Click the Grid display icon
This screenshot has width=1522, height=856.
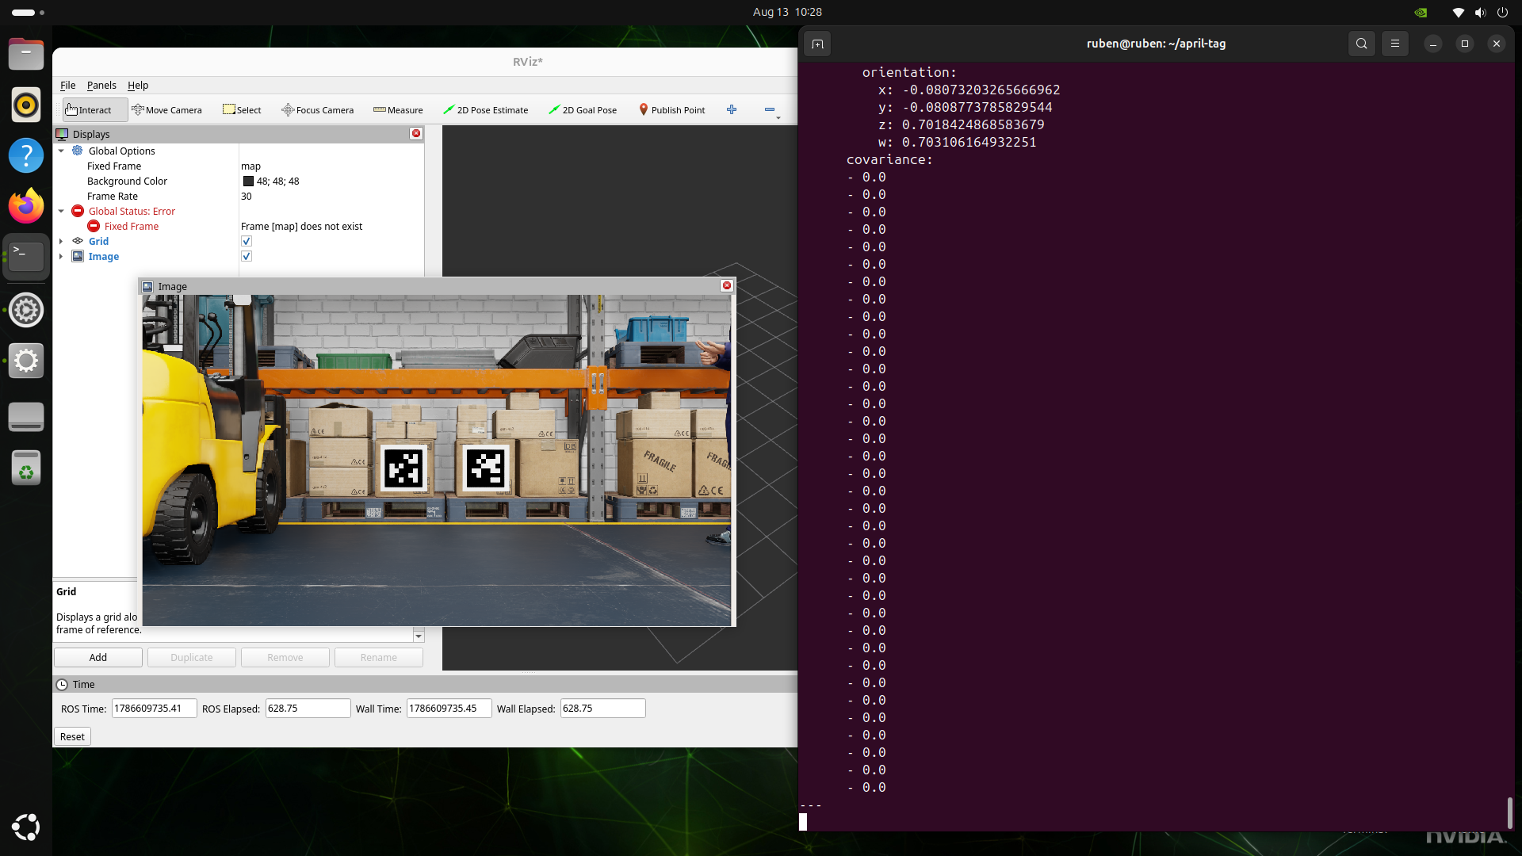tap(78, 241)
